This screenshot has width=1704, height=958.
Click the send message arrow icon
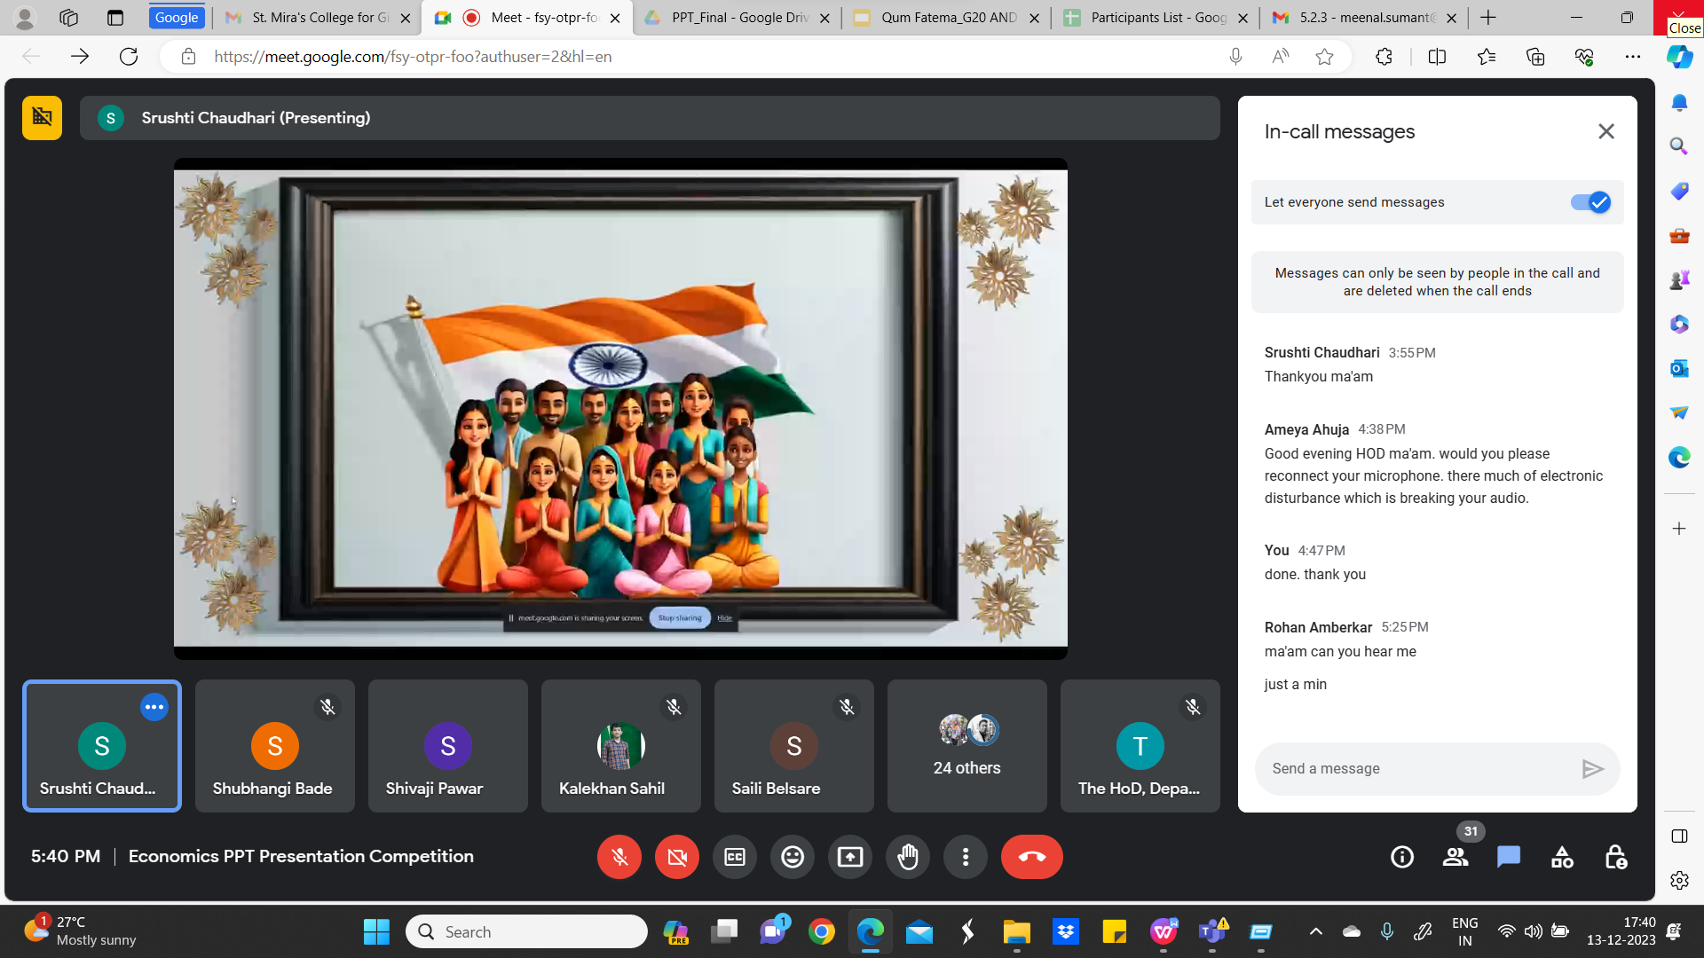tap(1592, 769)
